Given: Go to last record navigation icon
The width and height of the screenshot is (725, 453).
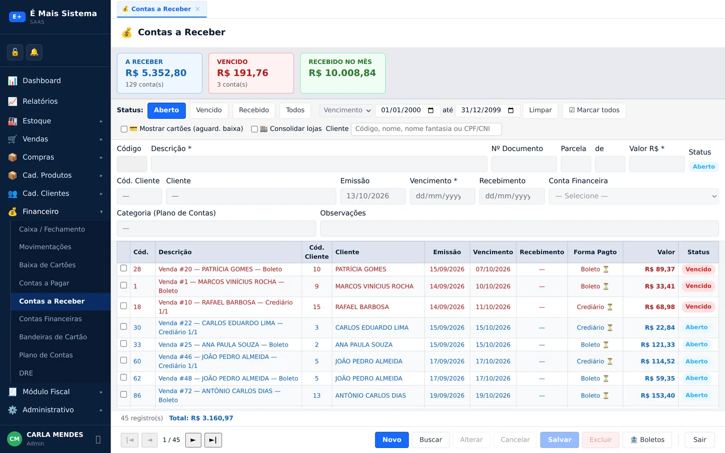Looking at the screenshot, I should 213,440.
